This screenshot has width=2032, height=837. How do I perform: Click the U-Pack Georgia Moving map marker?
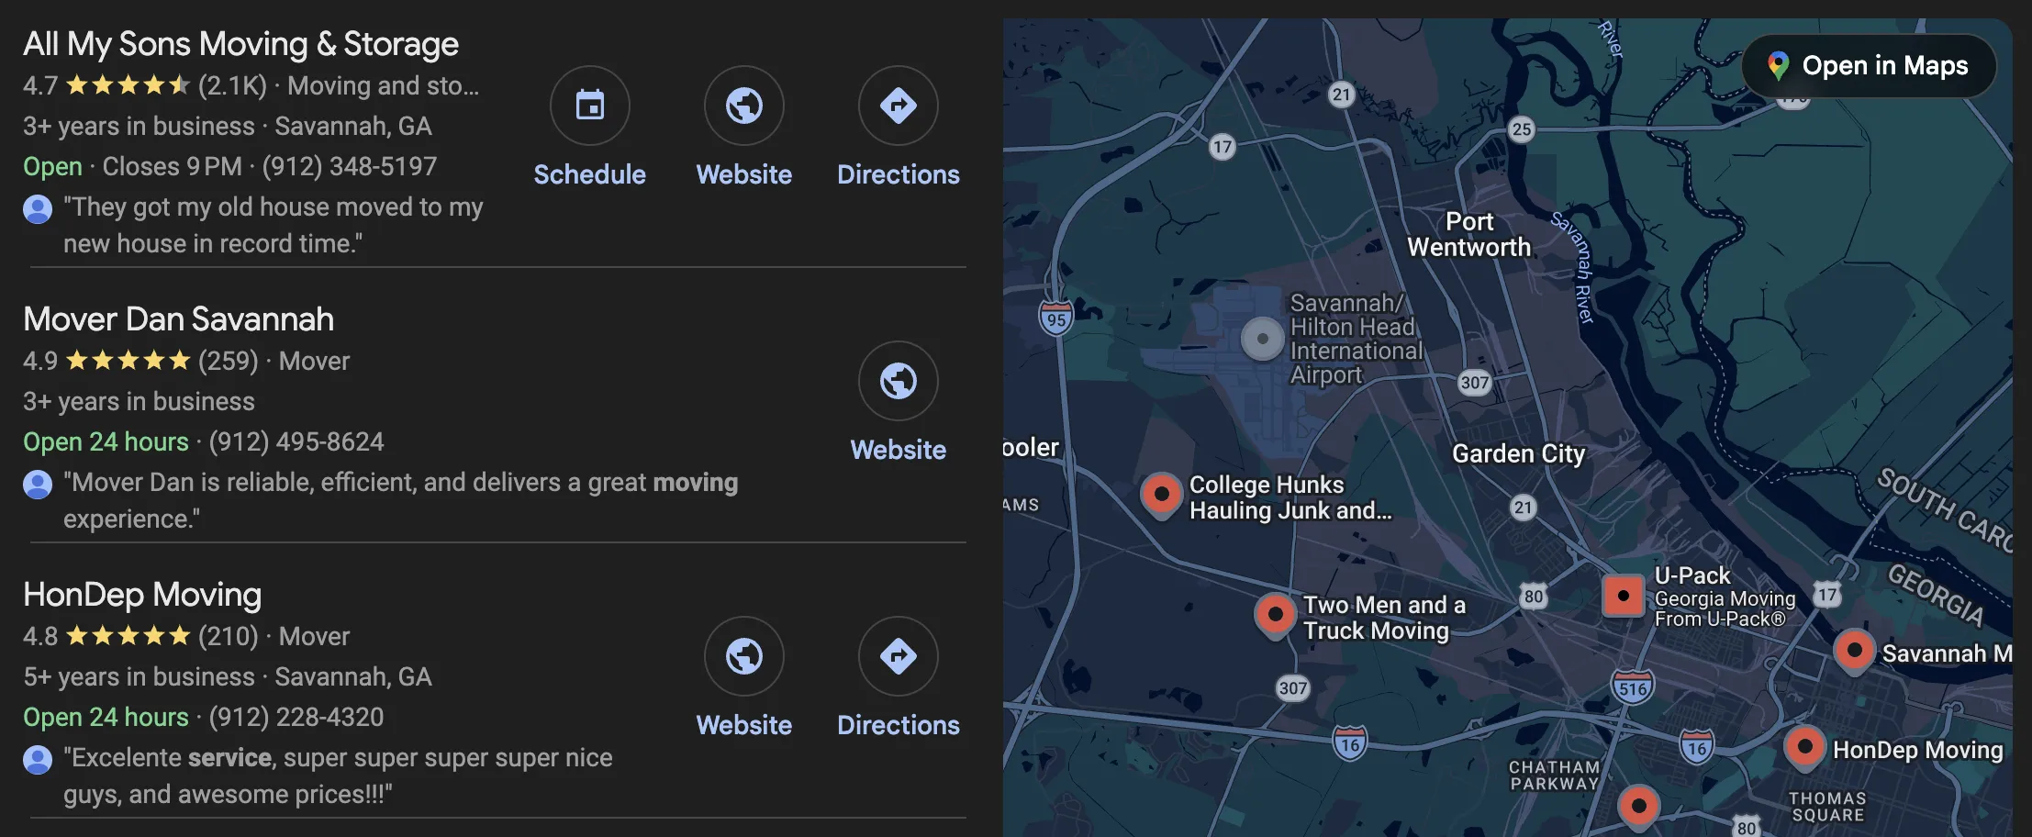(x=1623, y=595)
